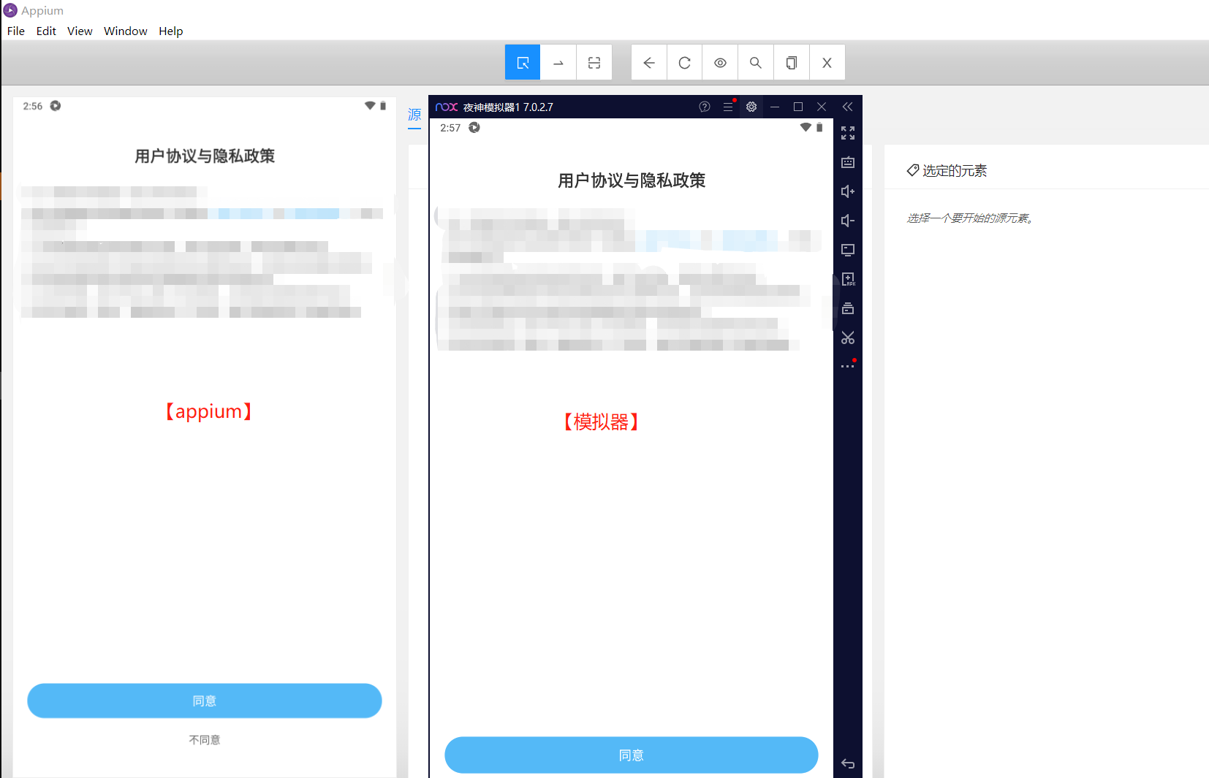Open Nox toolbox icon in sidebar
Screen dimensions: 1209x778
tap(848, 308)
